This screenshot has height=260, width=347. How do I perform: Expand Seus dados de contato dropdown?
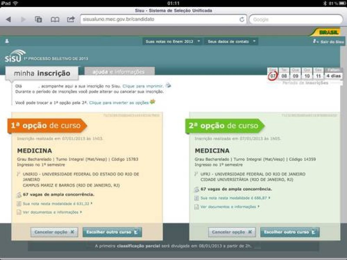click(231, 41)
